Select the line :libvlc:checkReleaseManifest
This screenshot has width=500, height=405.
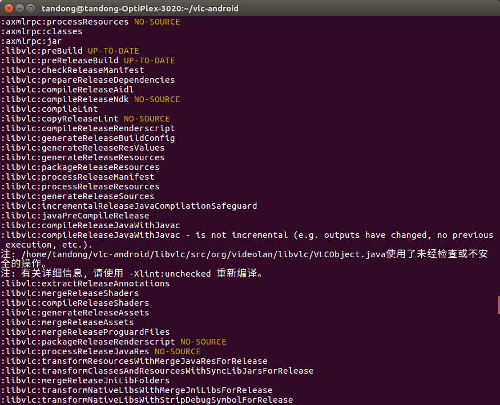(x=72, y=70)
